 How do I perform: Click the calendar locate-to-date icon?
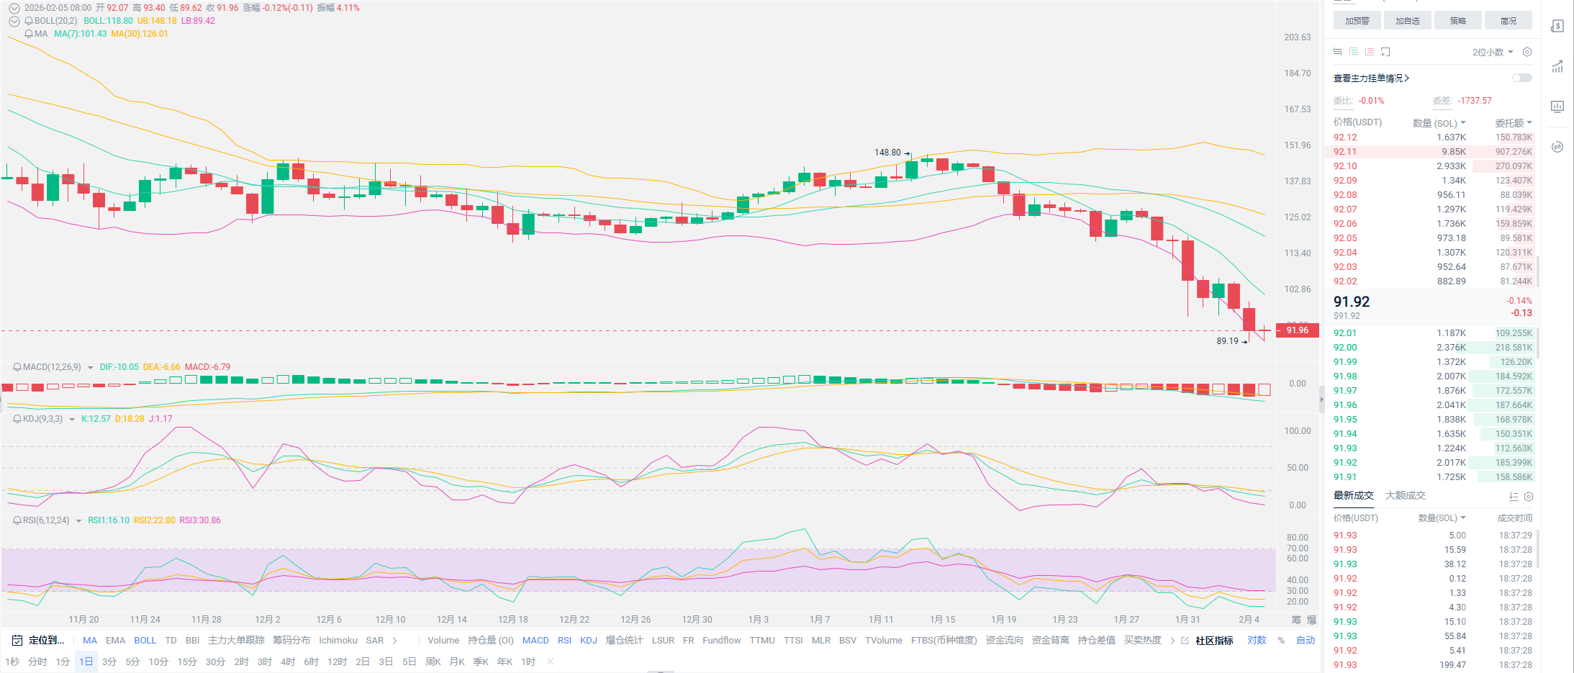[17, 640]
